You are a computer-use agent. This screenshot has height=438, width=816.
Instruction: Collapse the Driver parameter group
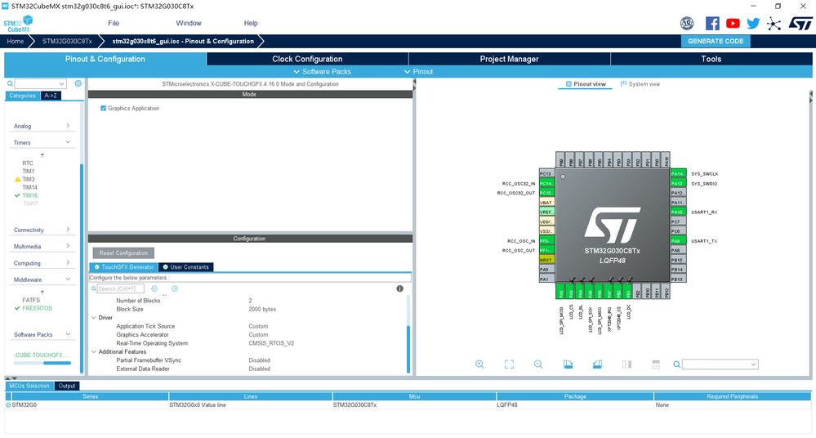[x=94, y=318]
